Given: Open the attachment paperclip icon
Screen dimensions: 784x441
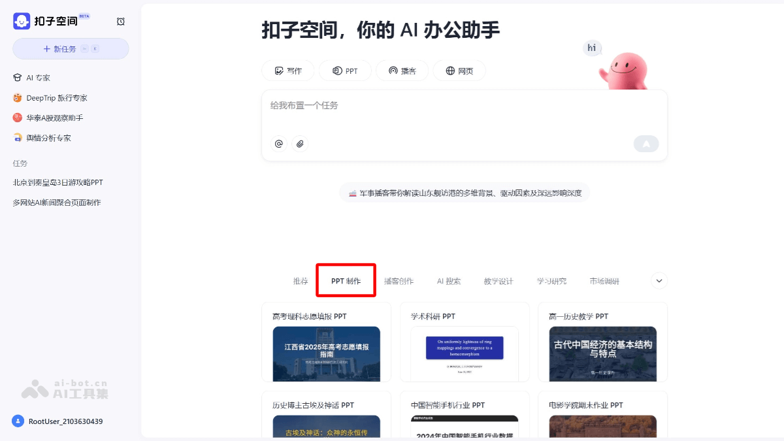Looking at the screenshot, I should (x=301, y=144).
